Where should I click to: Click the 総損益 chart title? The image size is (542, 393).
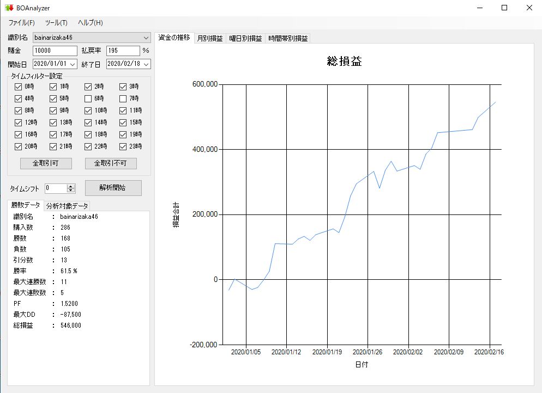[x=344, y=62]
